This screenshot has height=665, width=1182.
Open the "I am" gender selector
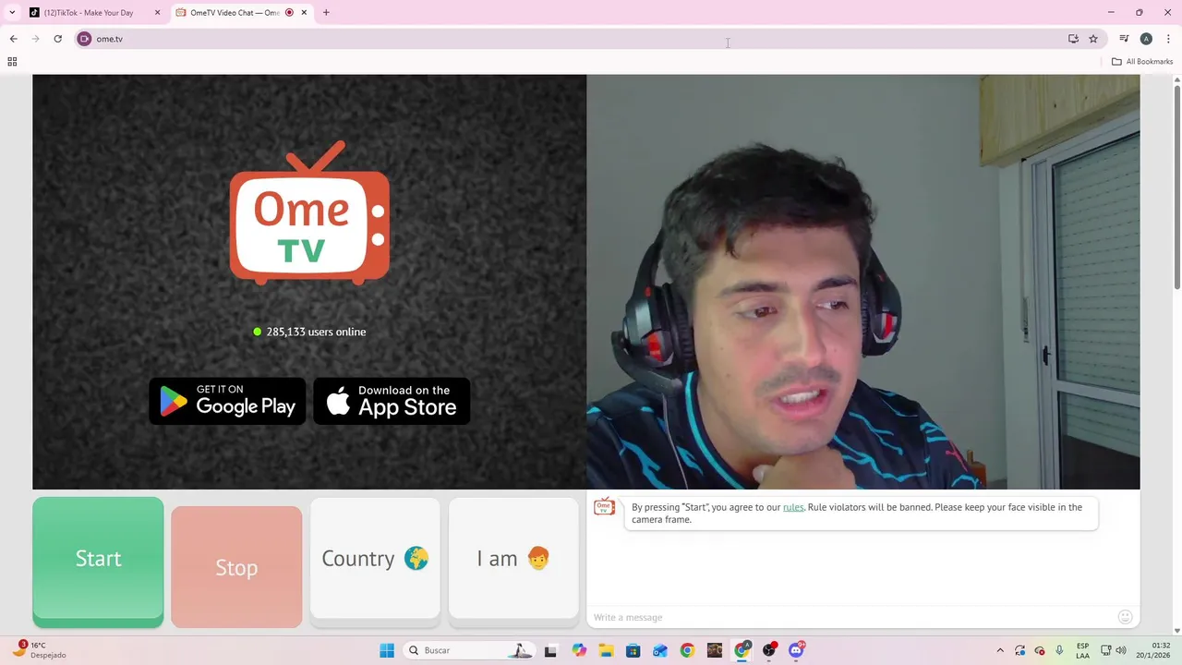(x=513, y=559)
